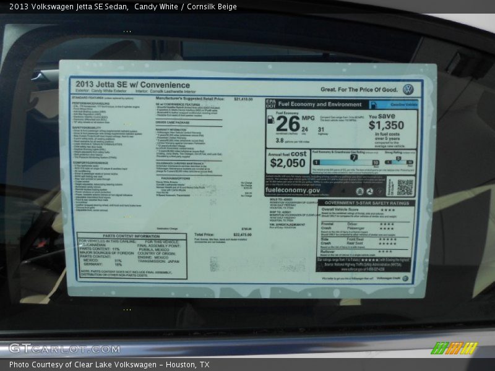The width and height of the screenshot is (495, 371).
Task: Click the 'Driver Care Package' heading
Action: click(173, 122)
